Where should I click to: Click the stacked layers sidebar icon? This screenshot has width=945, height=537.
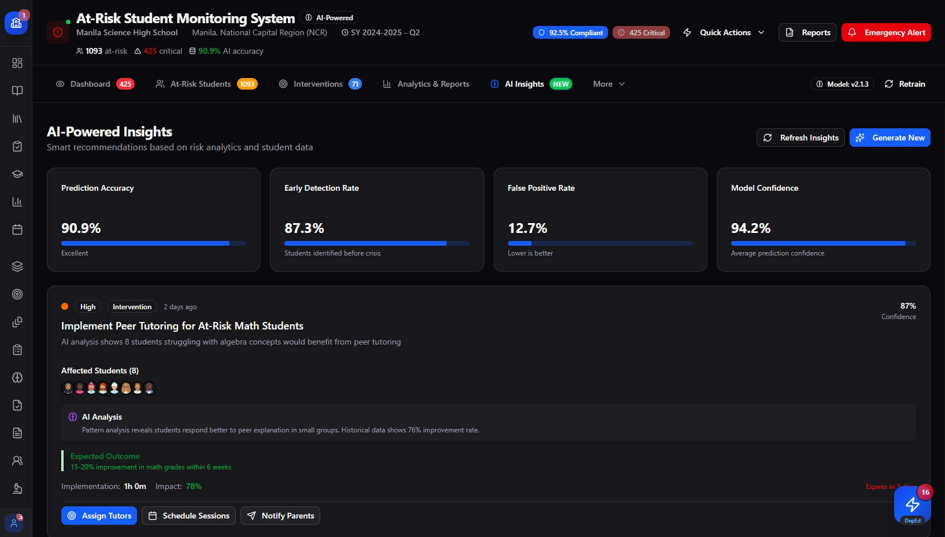[17, 266]
